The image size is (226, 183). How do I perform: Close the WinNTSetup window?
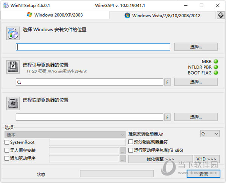[x=217, y=6]
